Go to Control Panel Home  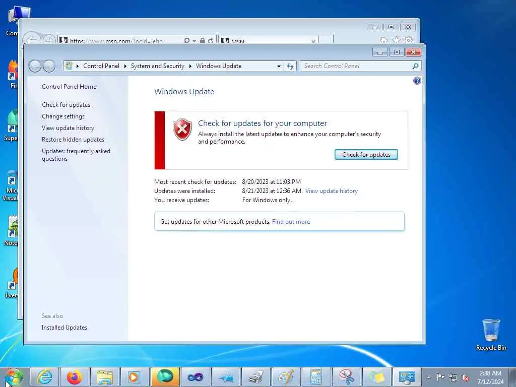coord(69,87)
